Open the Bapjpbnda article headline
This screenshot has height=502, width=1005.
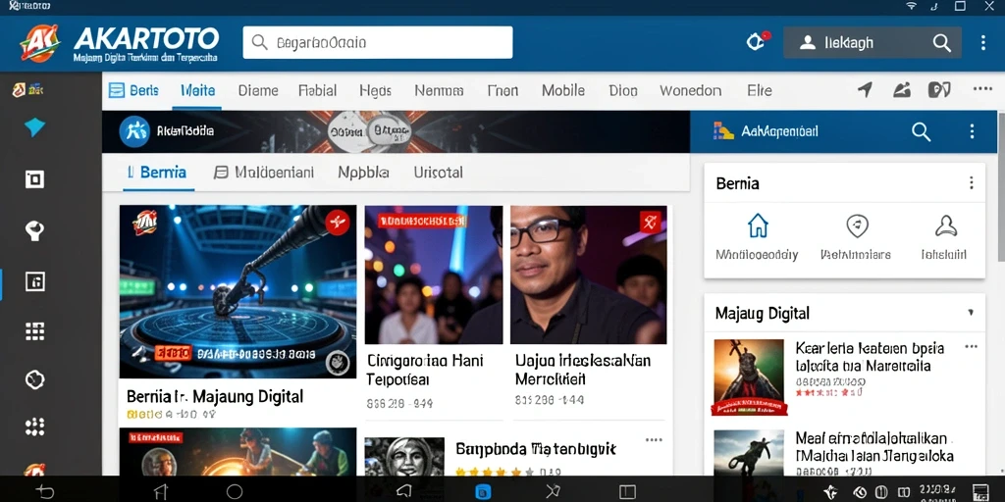pyautogui.click(x=535, y=449)
